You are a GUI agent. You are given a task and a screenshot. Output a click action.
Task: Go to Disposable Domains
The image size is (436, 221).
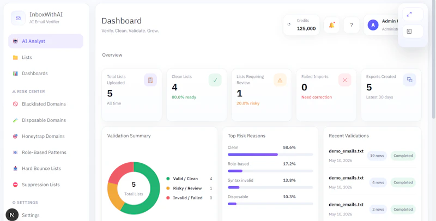click(46, 120)
